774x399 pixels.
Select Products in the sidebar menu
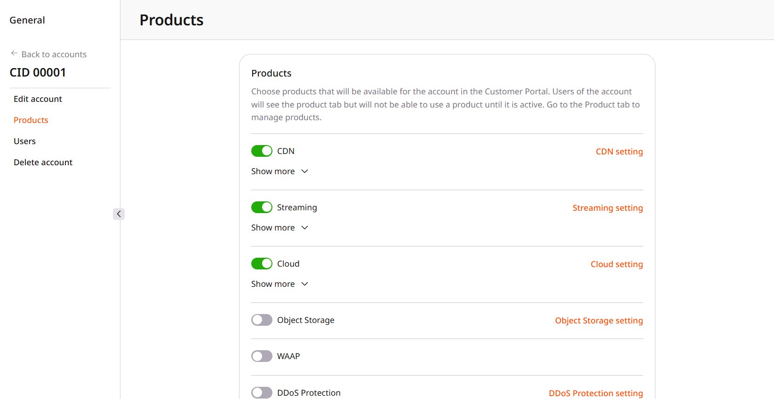[31, 120]
